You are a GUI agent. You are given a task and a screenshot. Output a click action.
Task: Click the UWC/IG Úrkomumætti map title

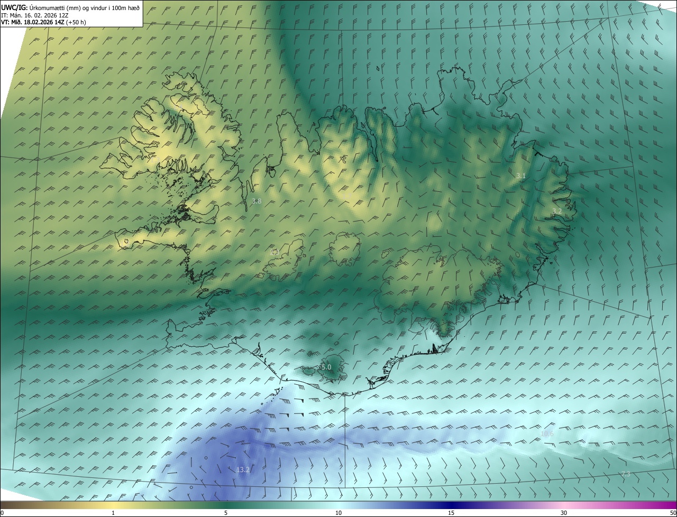70,7
